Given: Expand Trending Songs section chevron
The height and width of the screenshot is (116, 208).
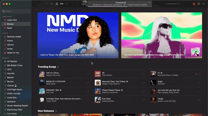Looking at the screenshot, I should coord(58,67).
